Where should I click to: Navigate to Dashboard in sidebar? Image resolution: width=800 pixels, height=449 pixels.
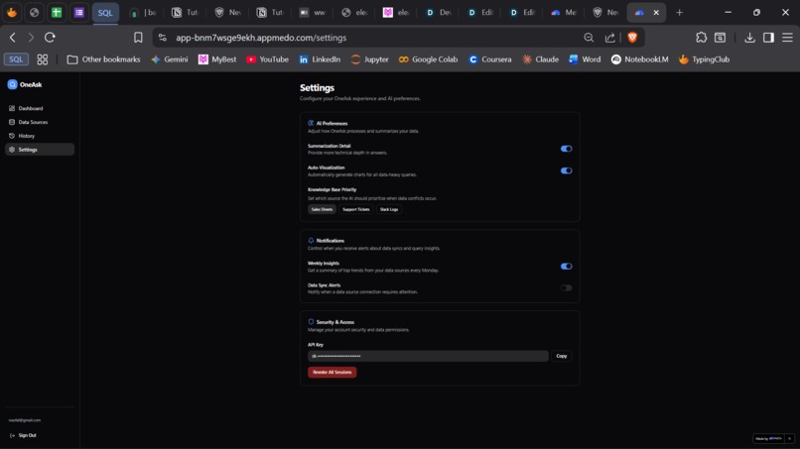(40, 108)
